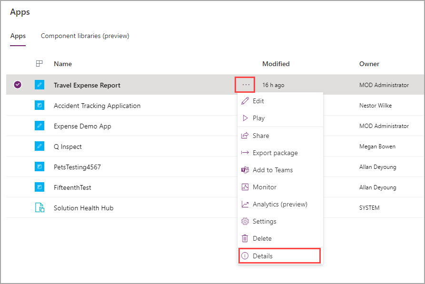Image resolution: width=425 pixels, height=284 pixels.
Task: Sort apps by the Name column
Action: [63, 64]
